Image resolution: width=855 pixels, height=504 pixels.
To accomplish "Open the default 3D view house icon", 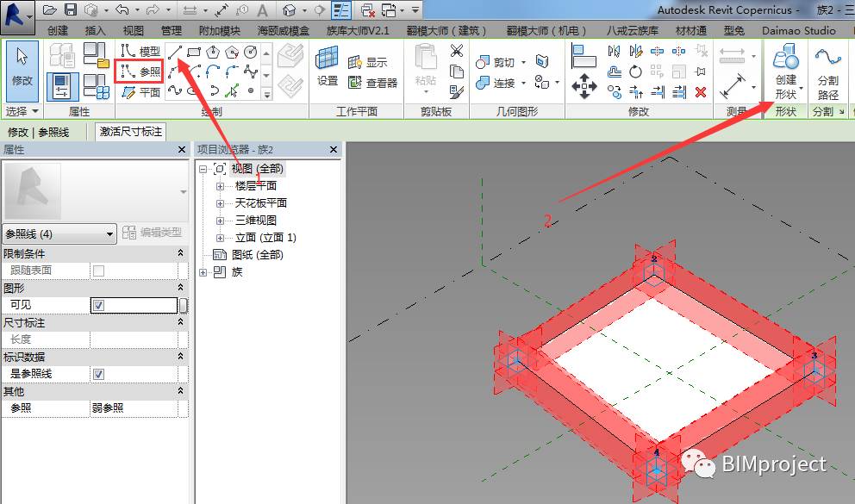I will (290, 9).
